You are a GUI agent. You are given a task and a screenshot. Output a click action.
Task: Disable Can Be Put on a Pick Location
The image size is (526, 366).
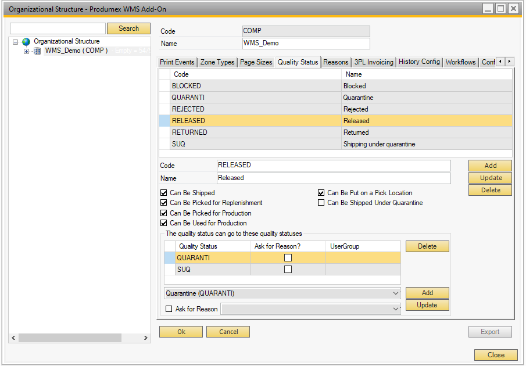[x=321, y=193]
